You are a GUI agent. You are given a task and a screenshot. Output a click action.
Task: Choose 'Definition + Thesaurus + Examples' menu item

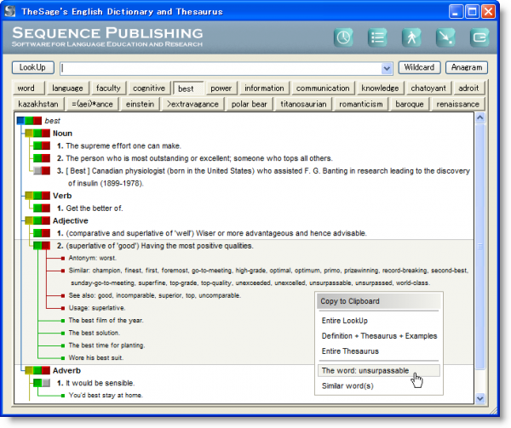tap(378, 336)
